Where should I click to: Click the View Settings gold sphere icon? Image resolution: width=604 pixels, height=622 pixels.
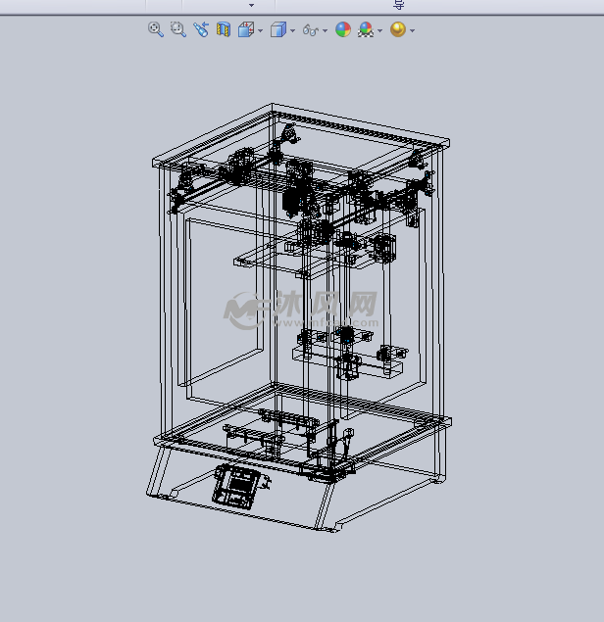click(x=397, y=30)
